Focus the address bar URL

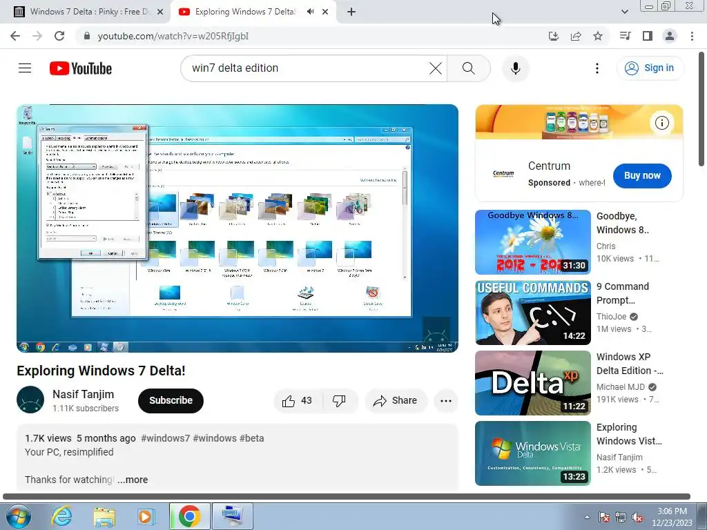[x=173, y=36]
